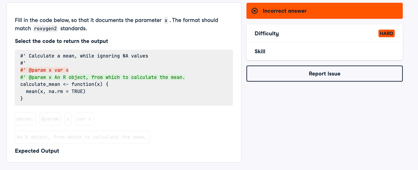Click the green correct @param answer line

[103, 77]
